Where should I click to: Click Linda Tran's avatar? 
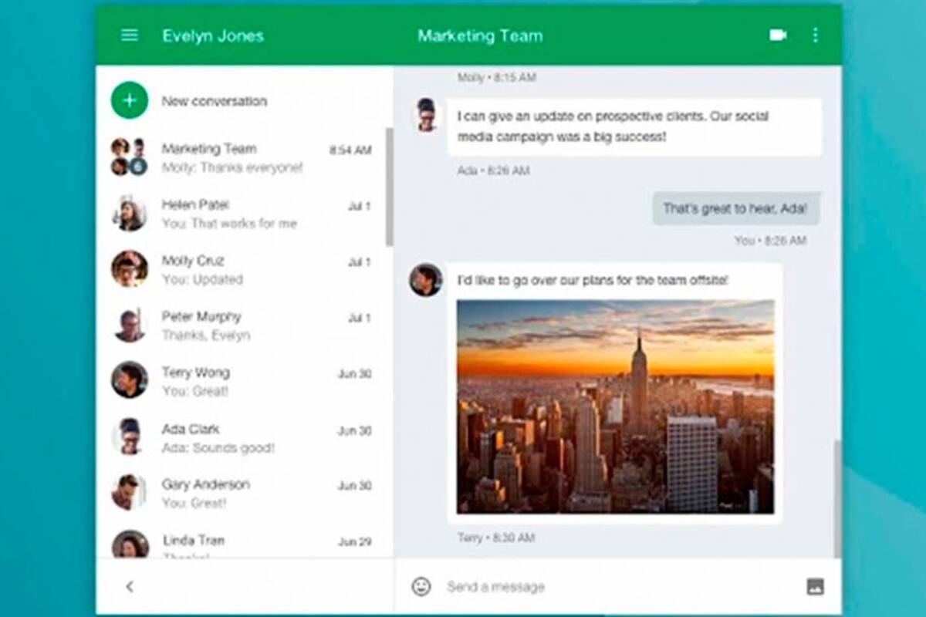pyautogui.click(x=130, y=545)
